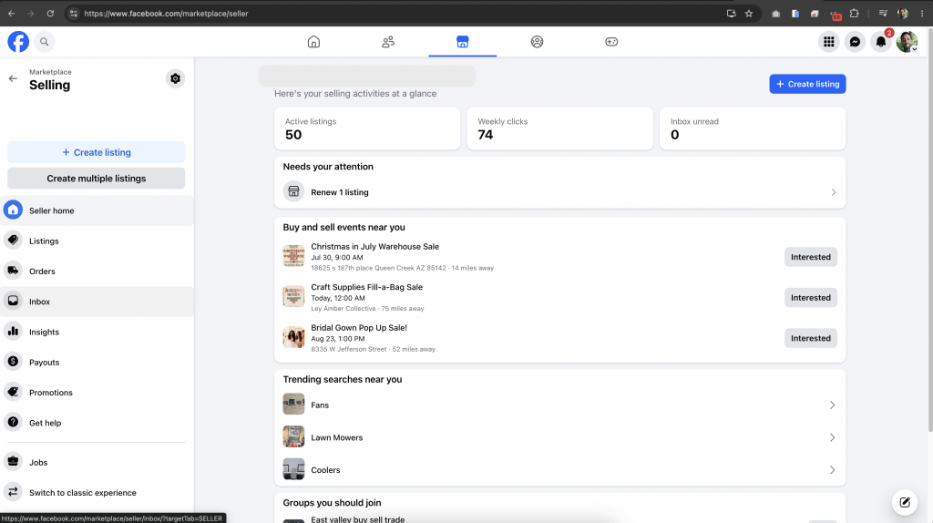
Task: Open Listings in sidebar
Action: point(97,241)
